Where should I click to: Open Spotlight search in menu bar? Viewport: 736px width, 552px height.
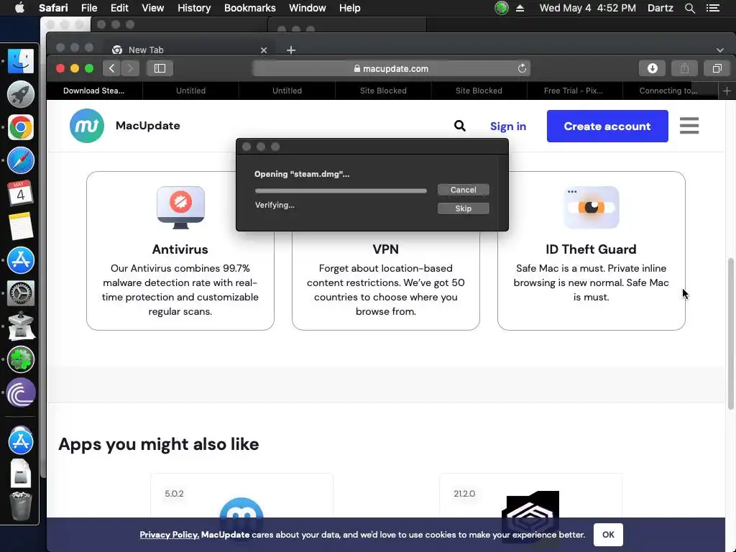click(689, 8)
